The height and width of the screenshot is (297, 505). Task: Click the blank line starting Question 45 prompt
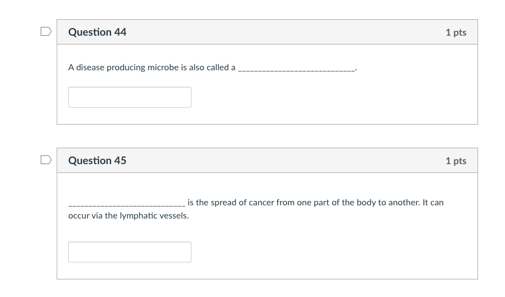pyautogui.click(x=127, y=204)
